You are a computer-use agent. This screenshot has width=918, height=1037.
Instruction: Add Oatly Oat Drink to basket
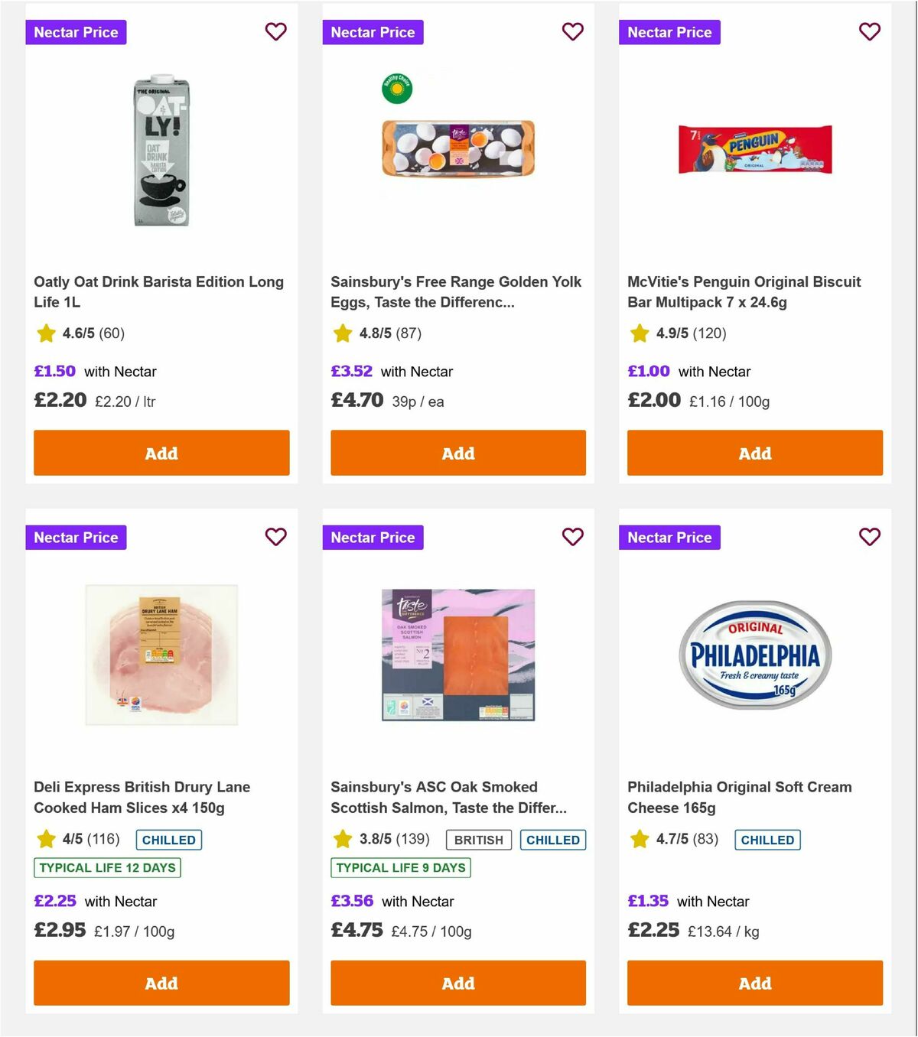[x=161, y=453]
